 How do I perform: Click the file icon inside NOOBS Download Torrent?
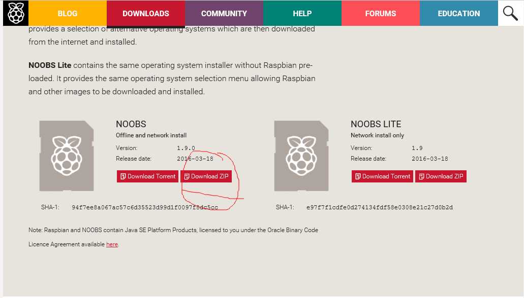pyautogui.click(x=123, y=176)
